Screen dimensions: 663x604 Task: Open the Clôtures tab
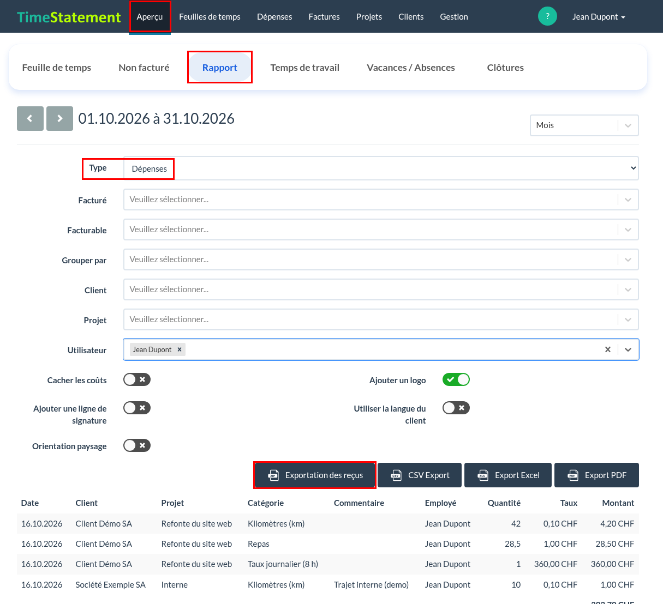[505, 68]
